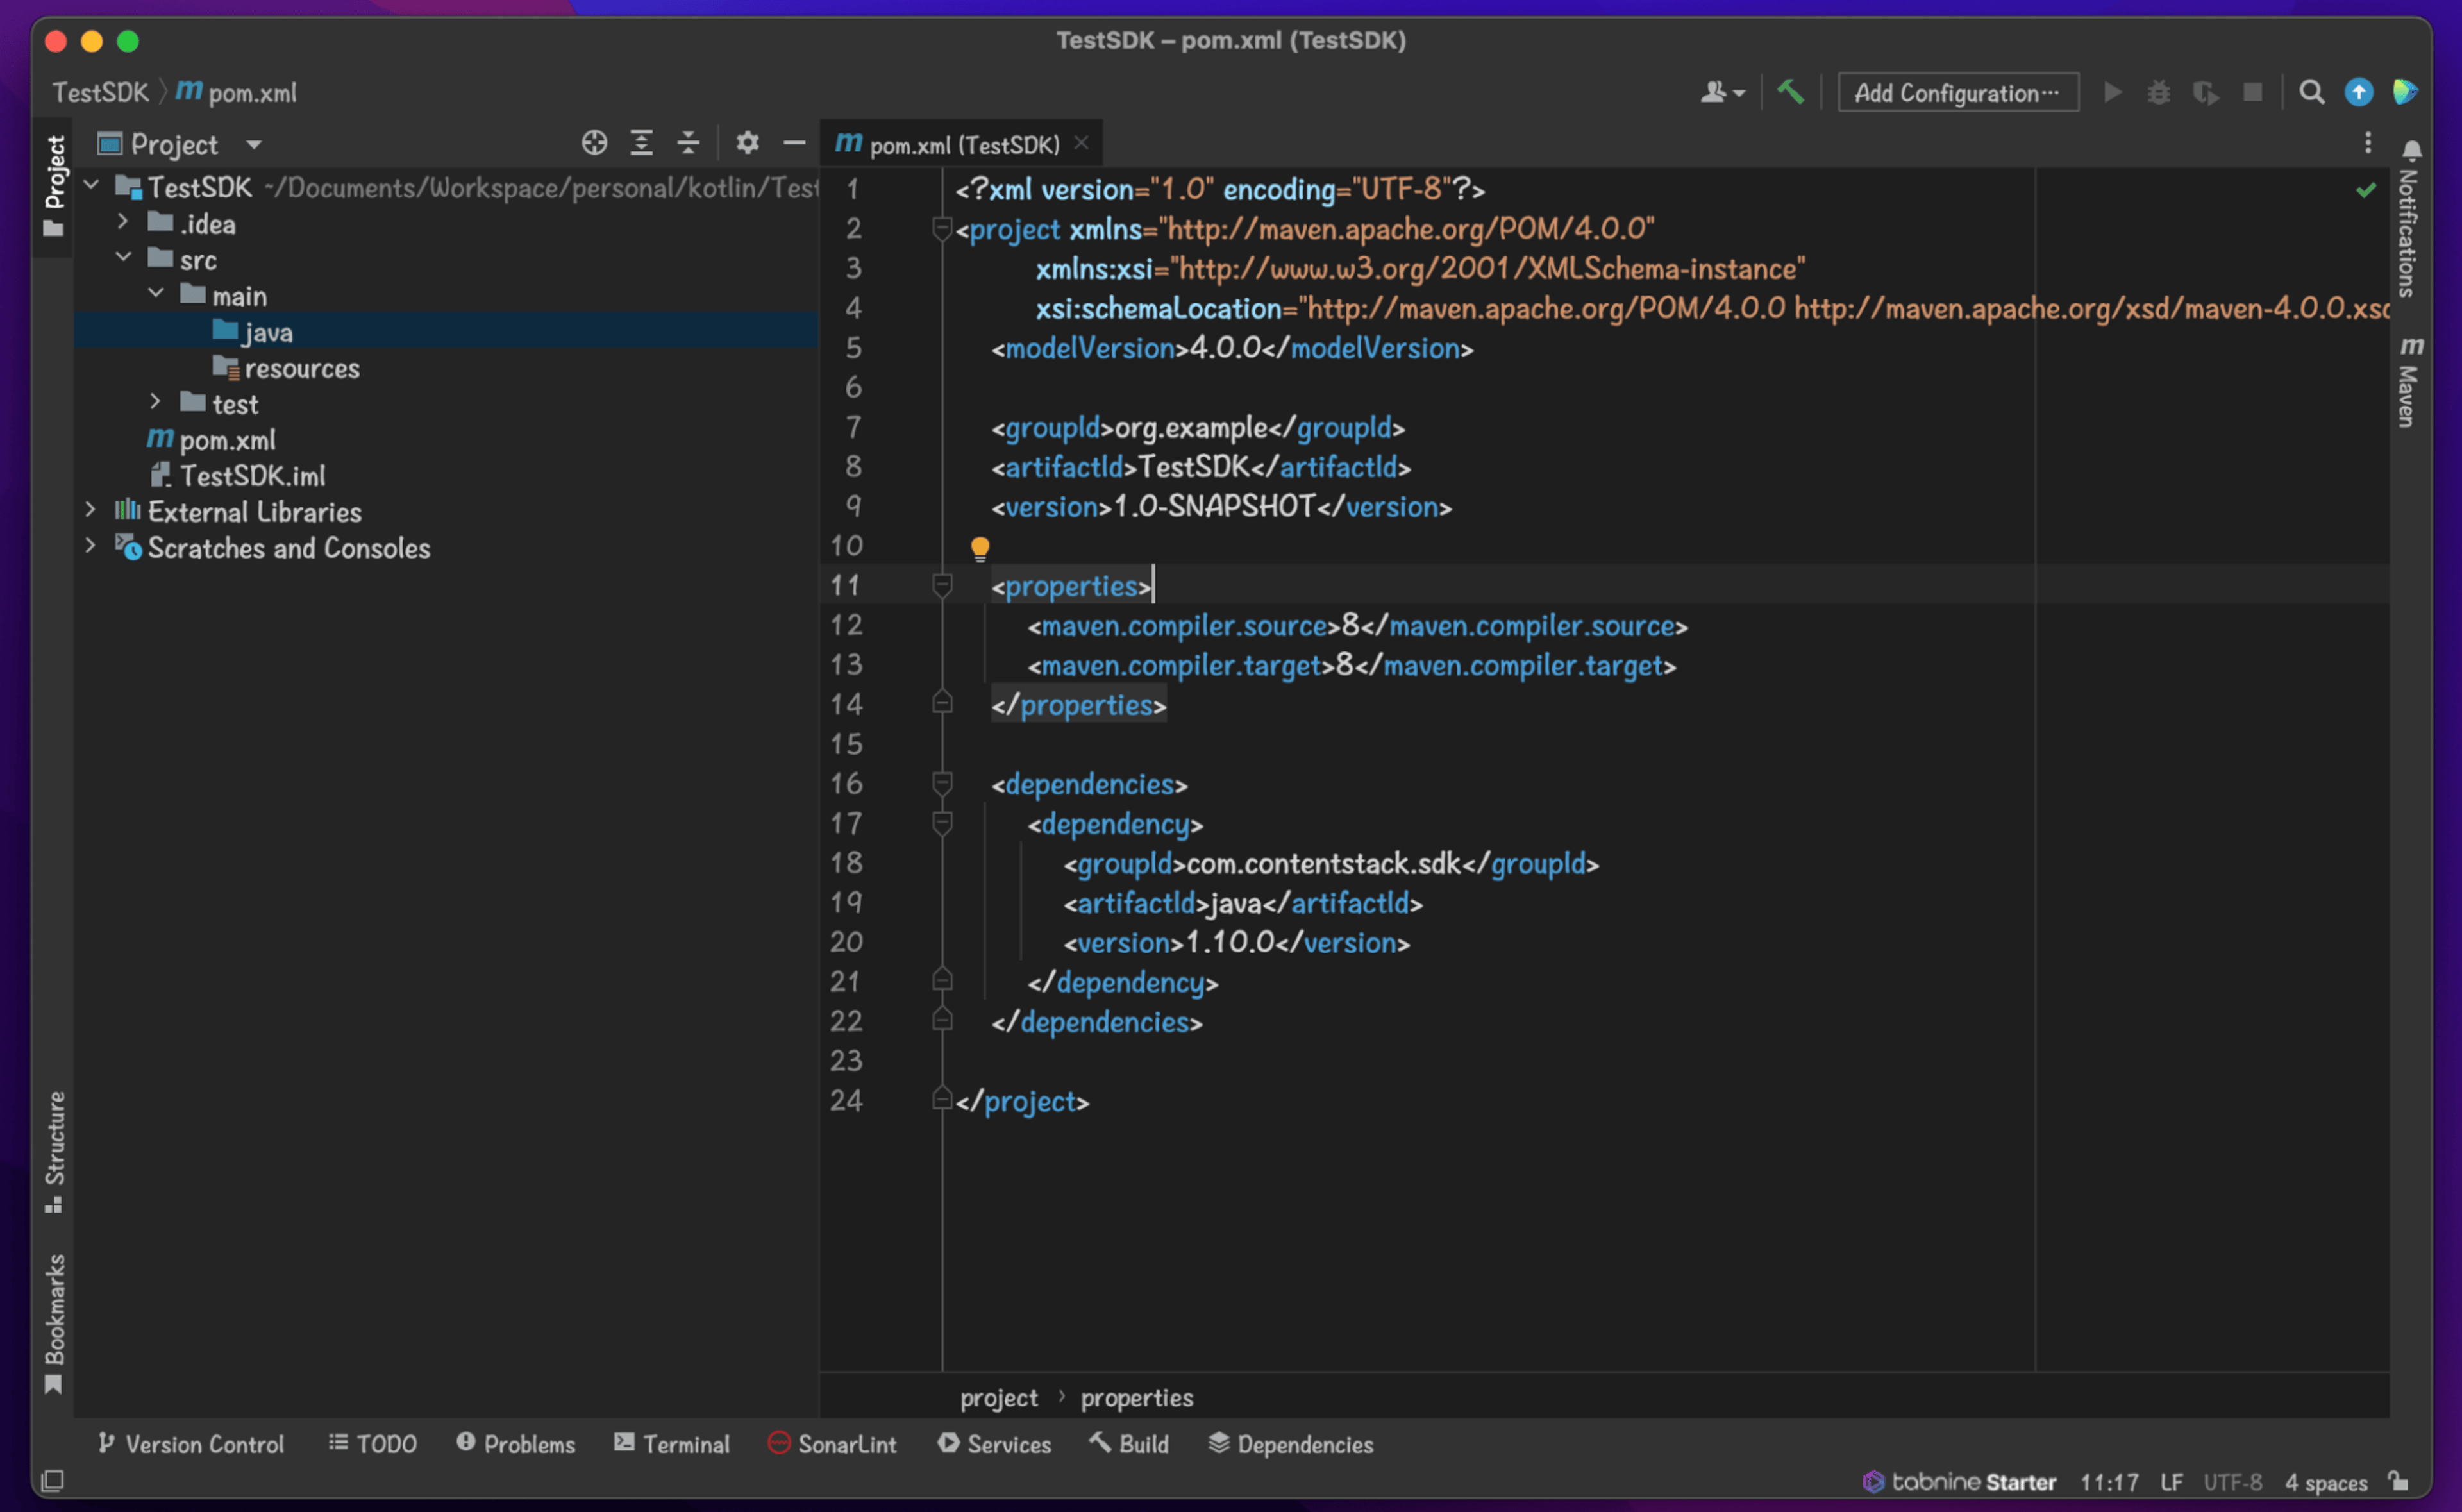
Task: Fold the dependencies block at line 16
Action: [942, 783]
